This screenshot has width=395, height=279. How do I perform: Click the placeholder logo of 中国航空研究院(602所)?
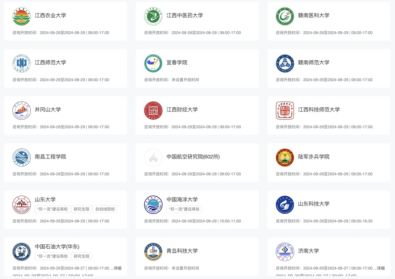[x=153, y=157]
